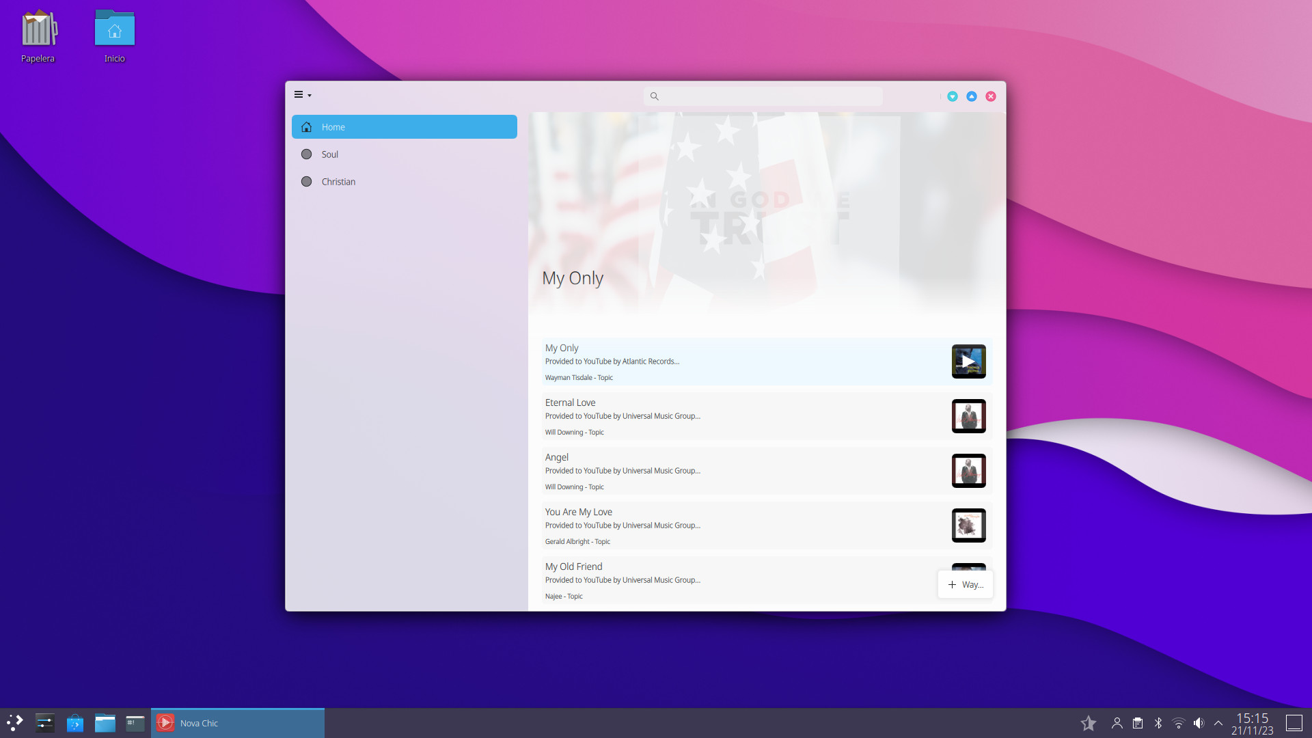The image size is (1312, 738).
Task: Open the hamburger menu dropdown
Action: (x=303, y=95)
